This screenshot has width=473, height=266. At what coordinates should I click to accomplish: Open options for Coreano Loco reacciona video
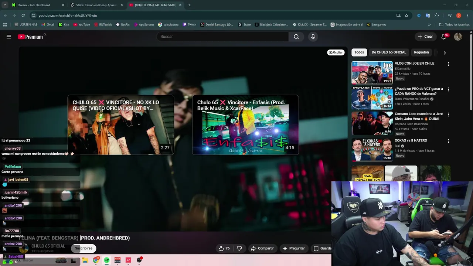449,115
